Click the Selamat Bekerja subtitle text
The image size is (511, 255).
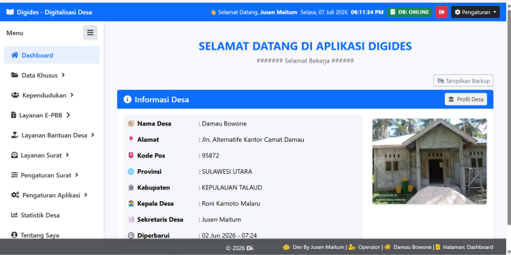tap(305, 61)
